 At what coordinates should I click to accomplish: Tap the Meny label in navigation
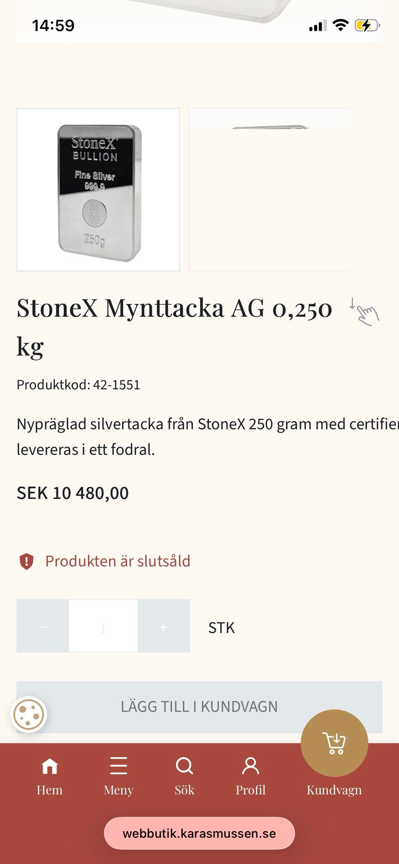tap(118, 790)
